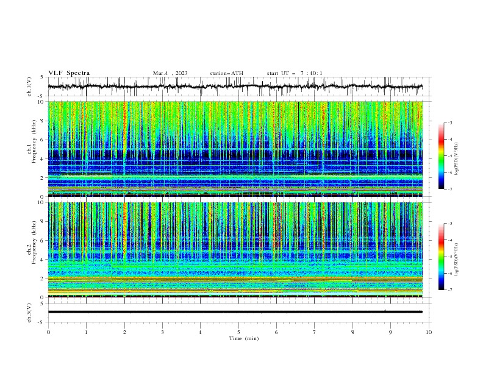
Task: Click the 'station=ATH' label
Action: (226, 73)
